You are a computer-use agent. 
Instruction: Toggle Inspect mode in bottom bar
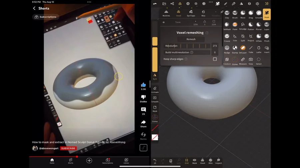(218, 161)
